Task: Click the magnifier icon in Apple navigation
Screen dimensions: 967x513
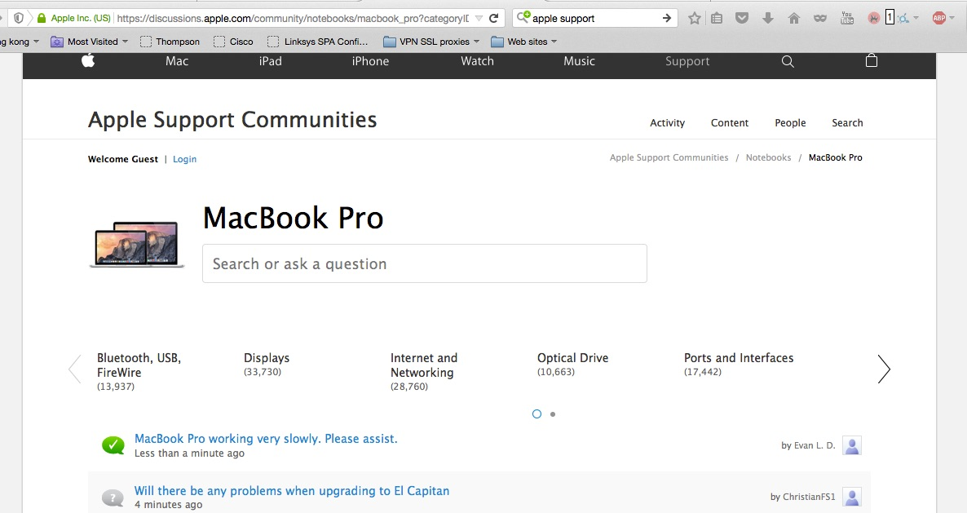Action: point(788,61)
